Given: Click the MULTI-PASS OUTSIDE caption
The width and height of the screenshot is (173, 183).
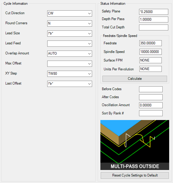Looking at the screenshot, I should tap(135, 166).
